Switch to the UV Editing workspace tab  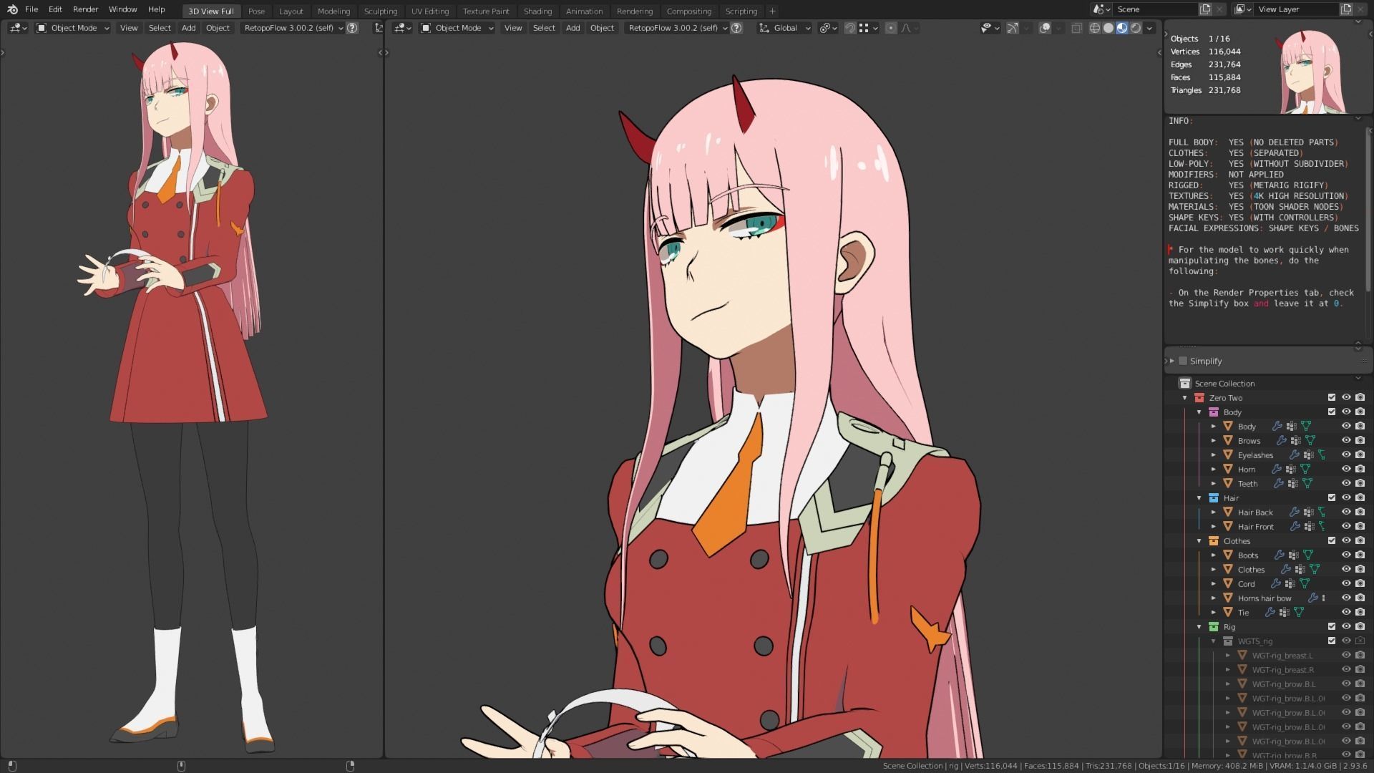pos(429,11)
